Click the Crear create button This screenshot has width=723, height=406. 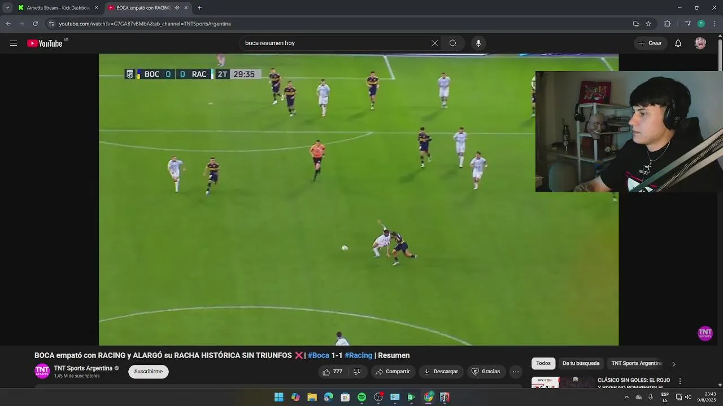pyautogui.click(x=650, y=43)
